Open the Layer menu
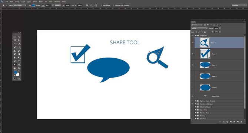The image size is (248, 133). (23, 1)
